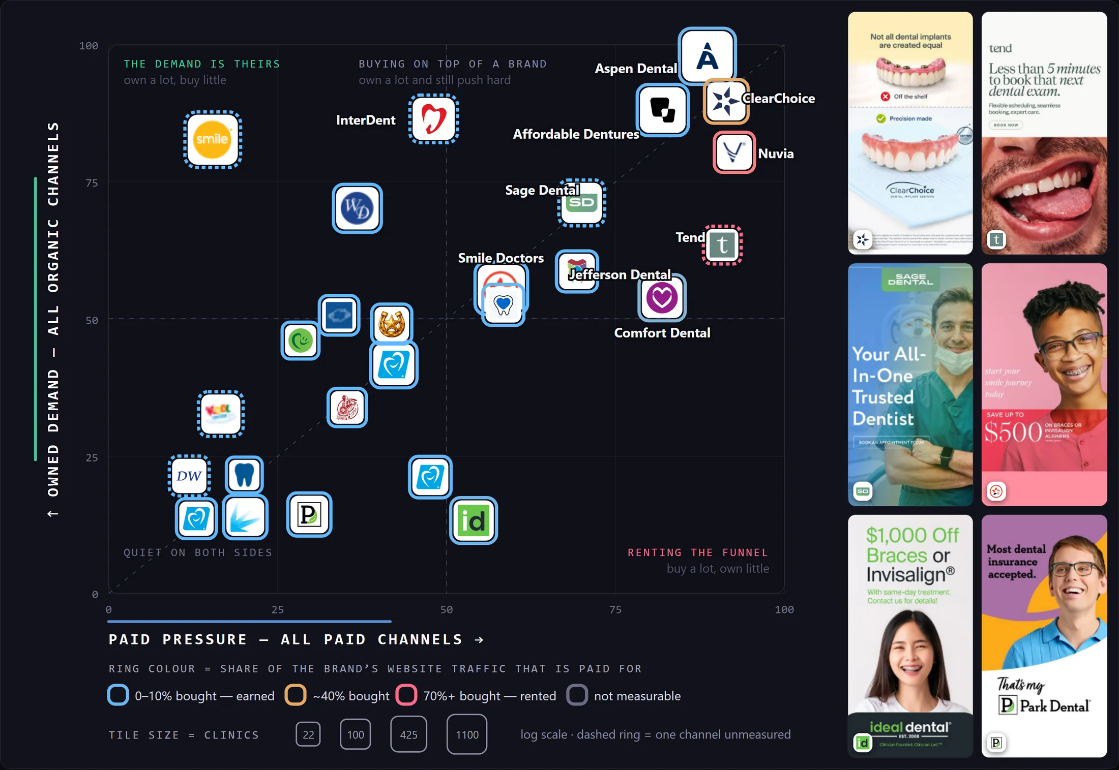Click 'BOOK AN APPOINTMENT TODAY' in Sage ad
The height and width of the screenshot is (770, 1119).
(891, 442)
